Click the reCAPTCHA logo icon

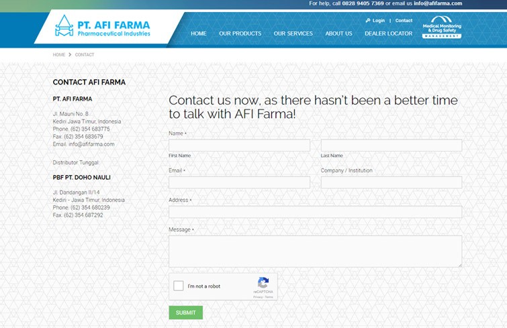coord(263,282)
